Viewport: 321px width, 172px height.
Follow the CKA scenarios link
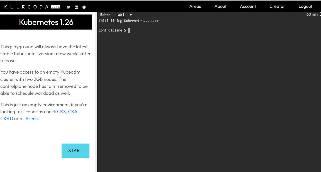[x=73, y=112]
